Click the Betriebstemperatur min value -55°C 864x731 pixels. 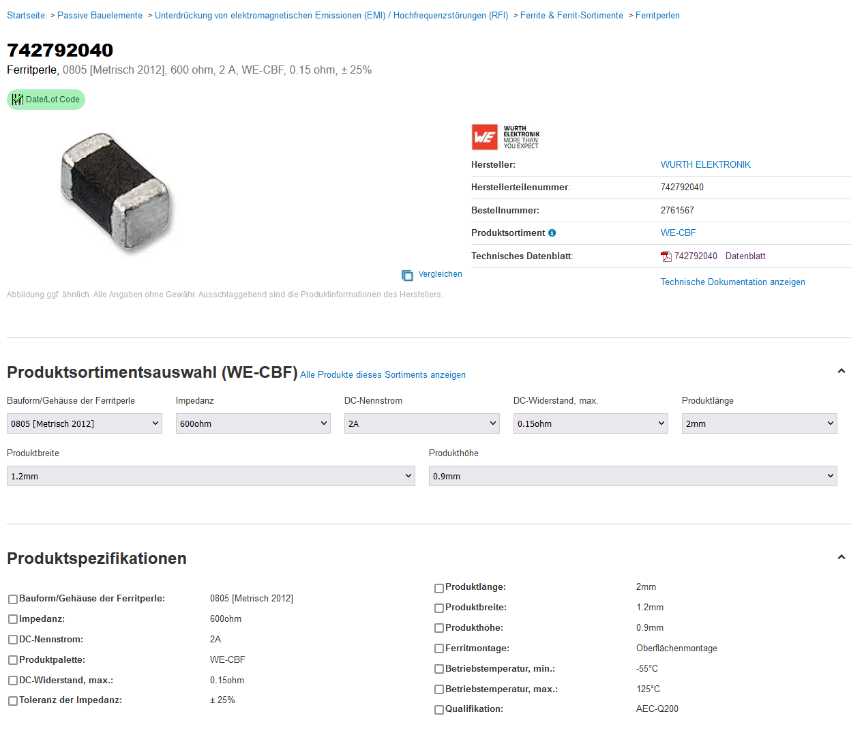point(647,669)
